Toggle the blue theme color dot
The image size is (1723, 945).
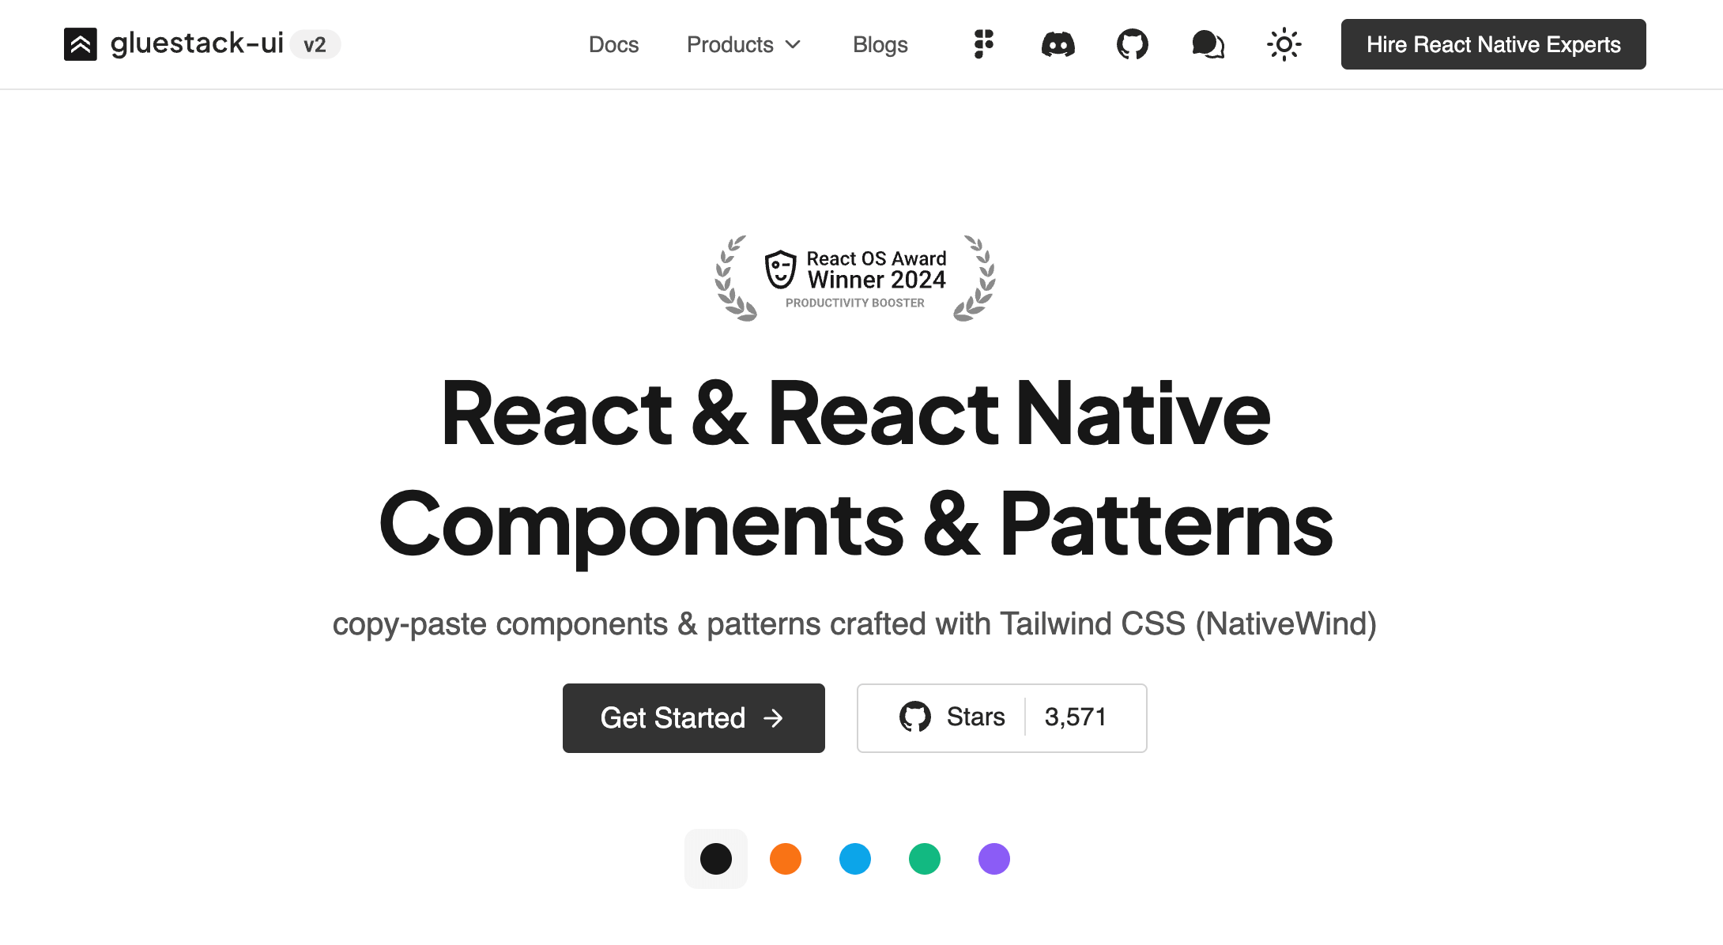[854, 859]
